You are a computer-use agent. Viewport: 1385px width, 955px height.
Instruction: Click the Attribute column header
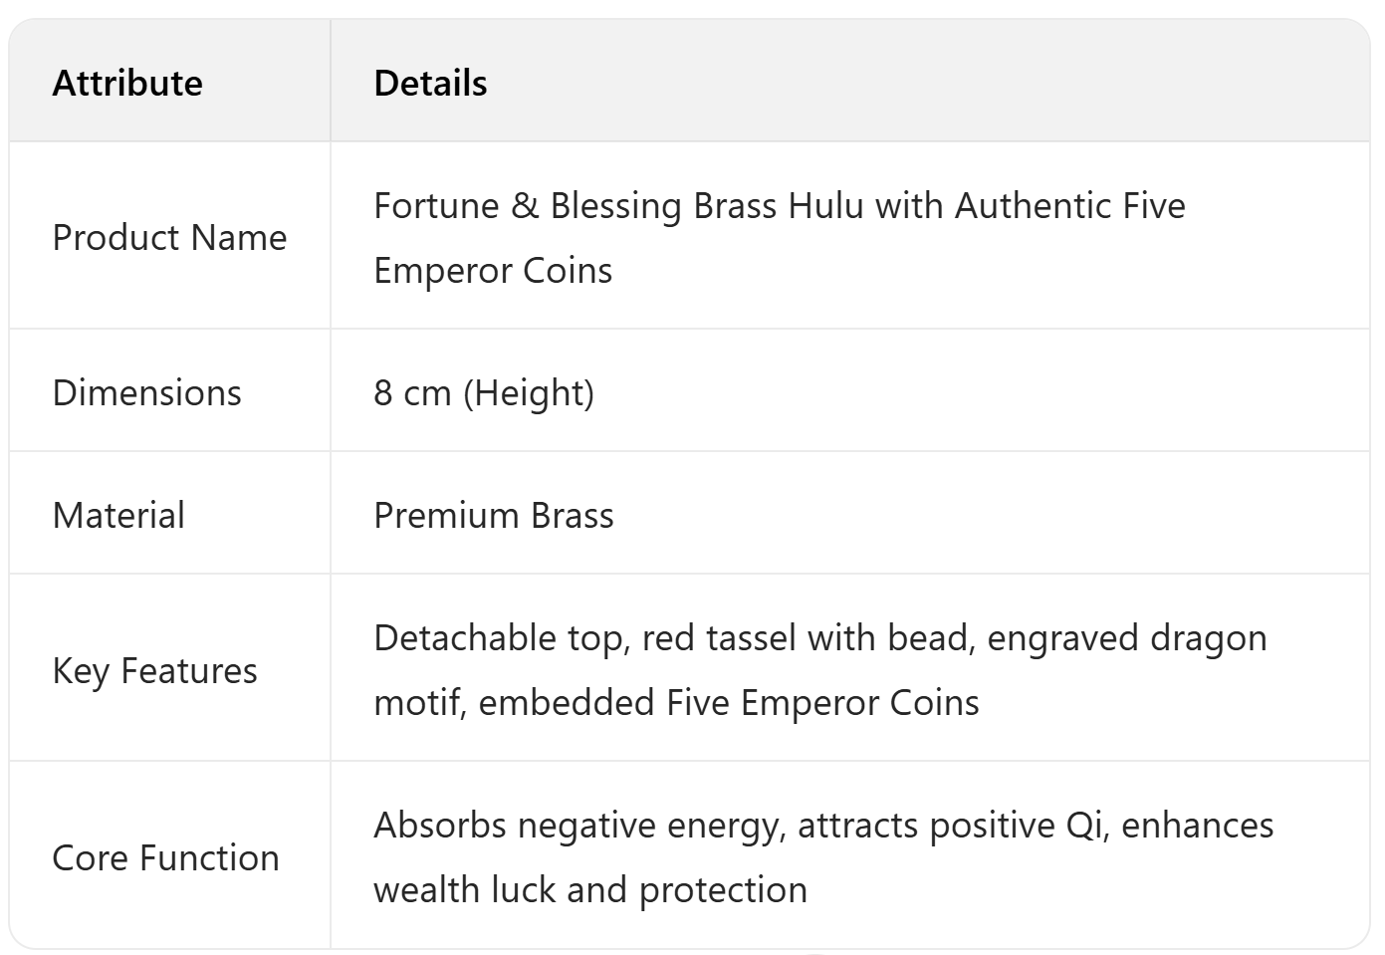pyautogui.click(x=127, y=83)
